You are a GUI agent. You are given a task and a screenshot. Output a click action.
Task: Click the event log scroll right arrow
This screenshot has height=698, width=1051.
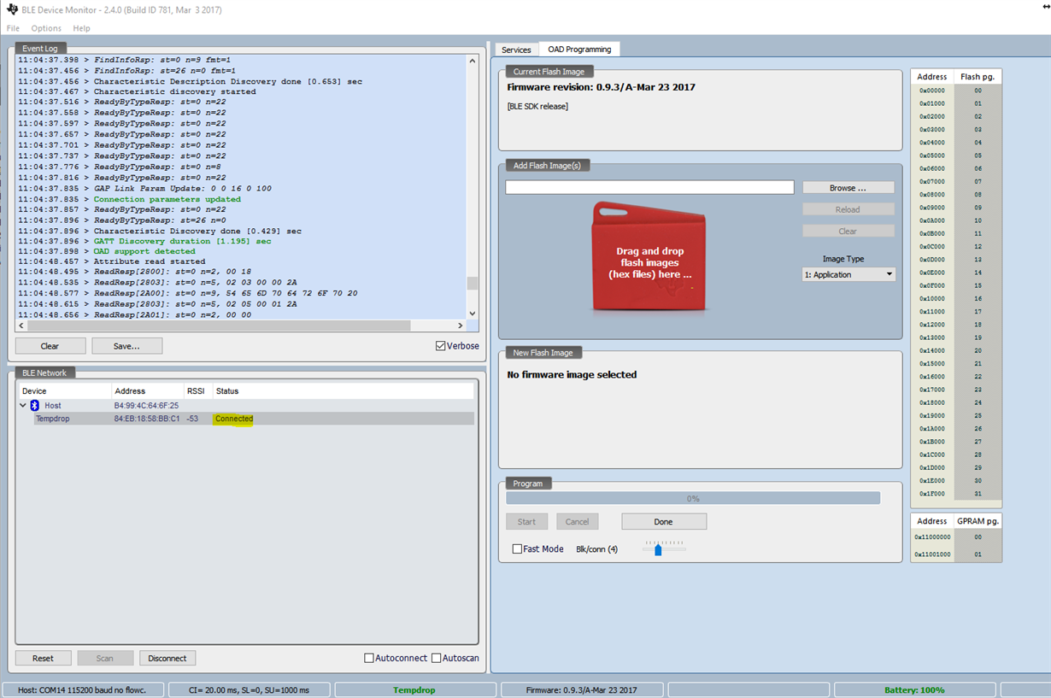[x=460, y=326]
